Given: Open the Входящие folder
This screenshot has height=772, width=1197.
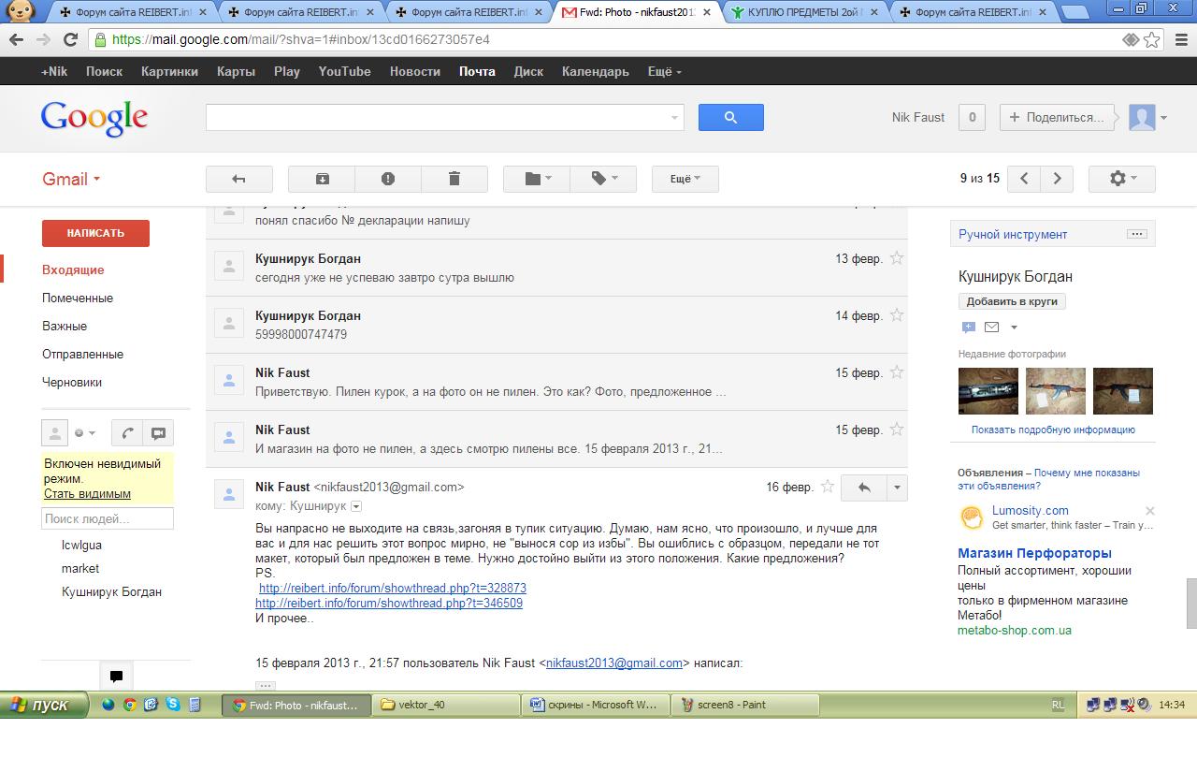Looking at the screenshot, I should [x=73, y=269].
